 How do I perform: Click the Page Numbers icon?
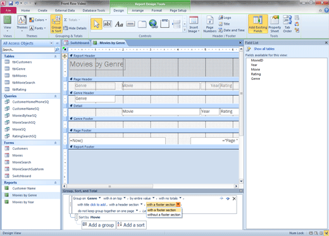click(209, 24)
